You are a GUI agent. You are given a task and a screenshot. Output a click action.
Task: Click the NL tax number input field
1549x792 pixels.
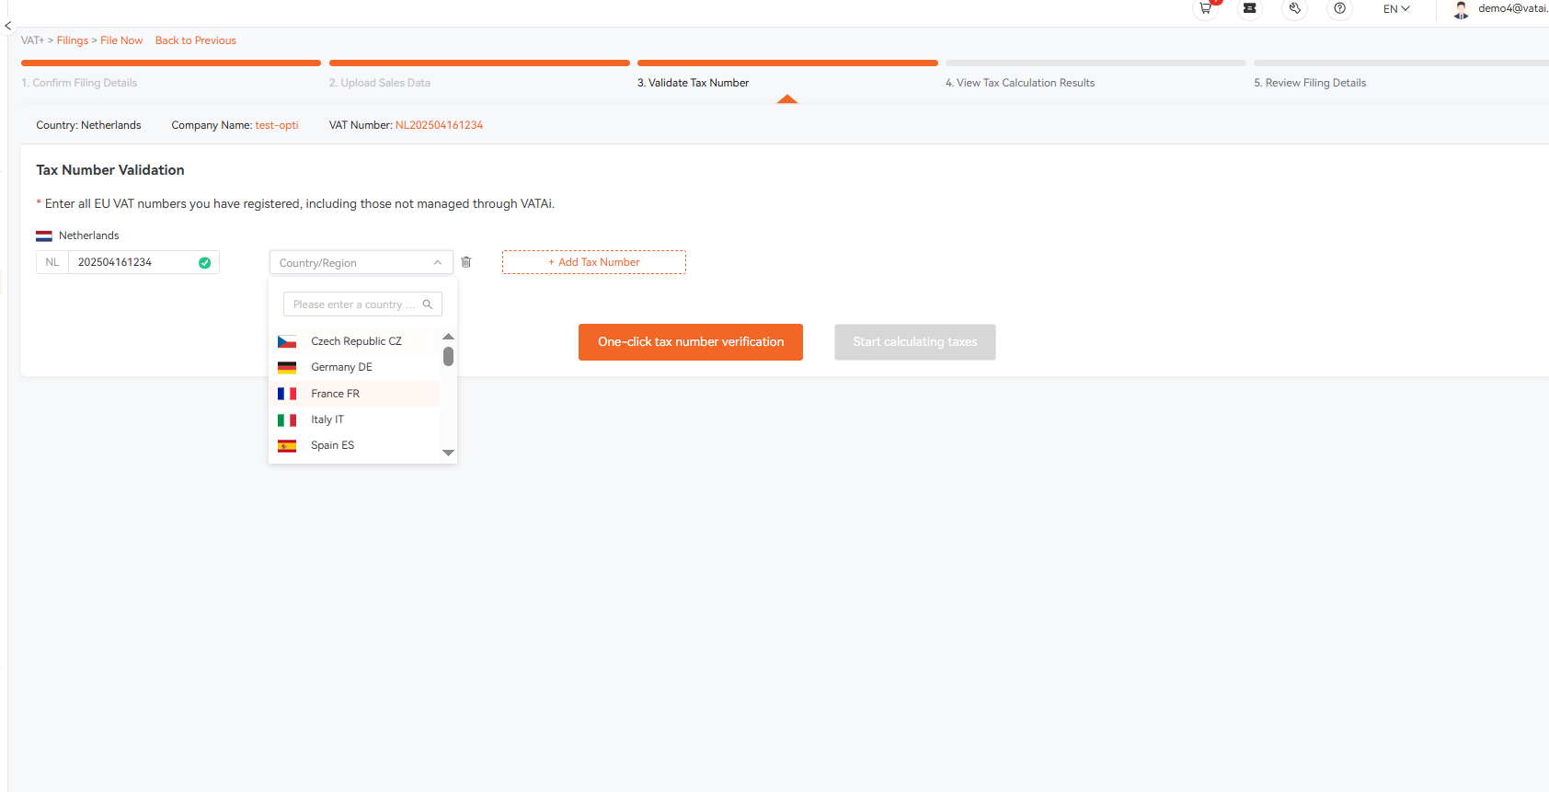point(143,262)
